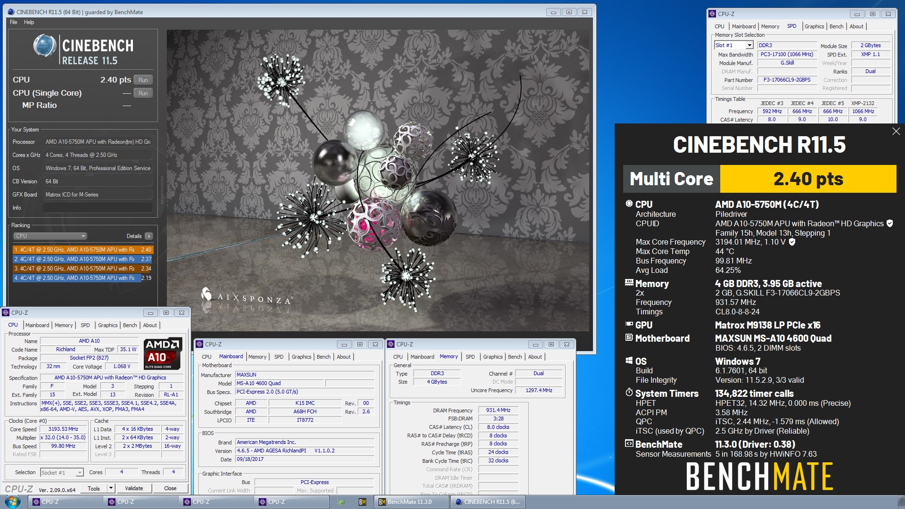Image resolution: width=905 pixels, height=509 pixels.
Task: Click the Motherboard icon in BenchMate panel
Action: [629, 337]
